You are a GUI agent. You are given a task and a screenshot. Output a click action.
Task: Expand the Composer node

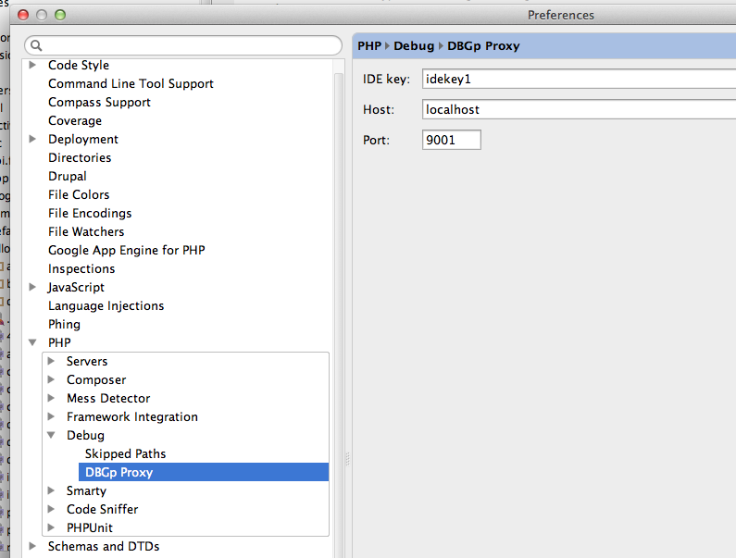tap(51, 379)
